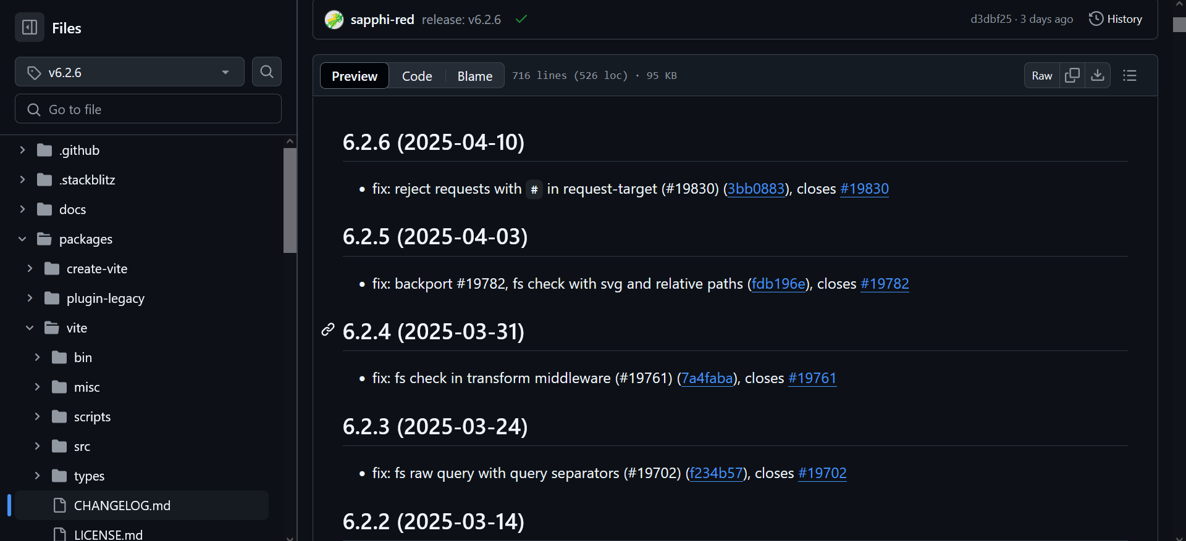The image size is (1186, 541).
Task: Open issue #19782 closes link
Action: coord(885,284)
